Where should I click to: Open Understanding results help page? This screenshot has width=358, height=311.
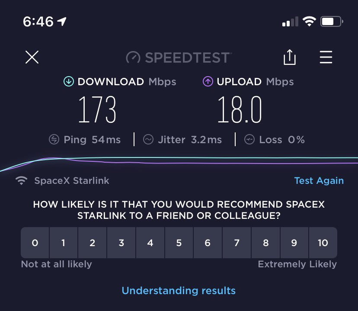coord(179,290)
